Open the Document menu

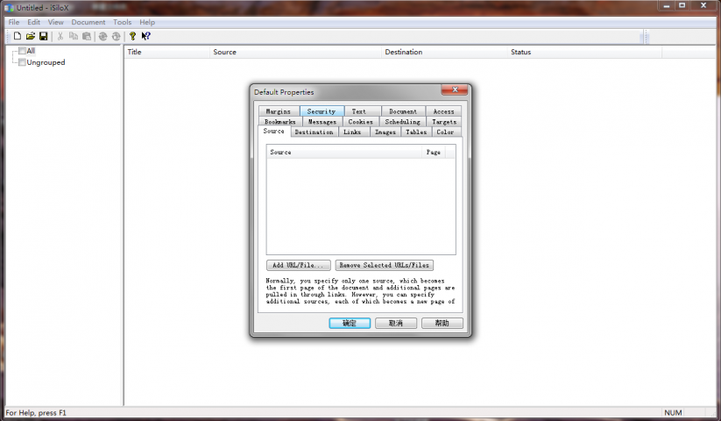tap(88, 22)
